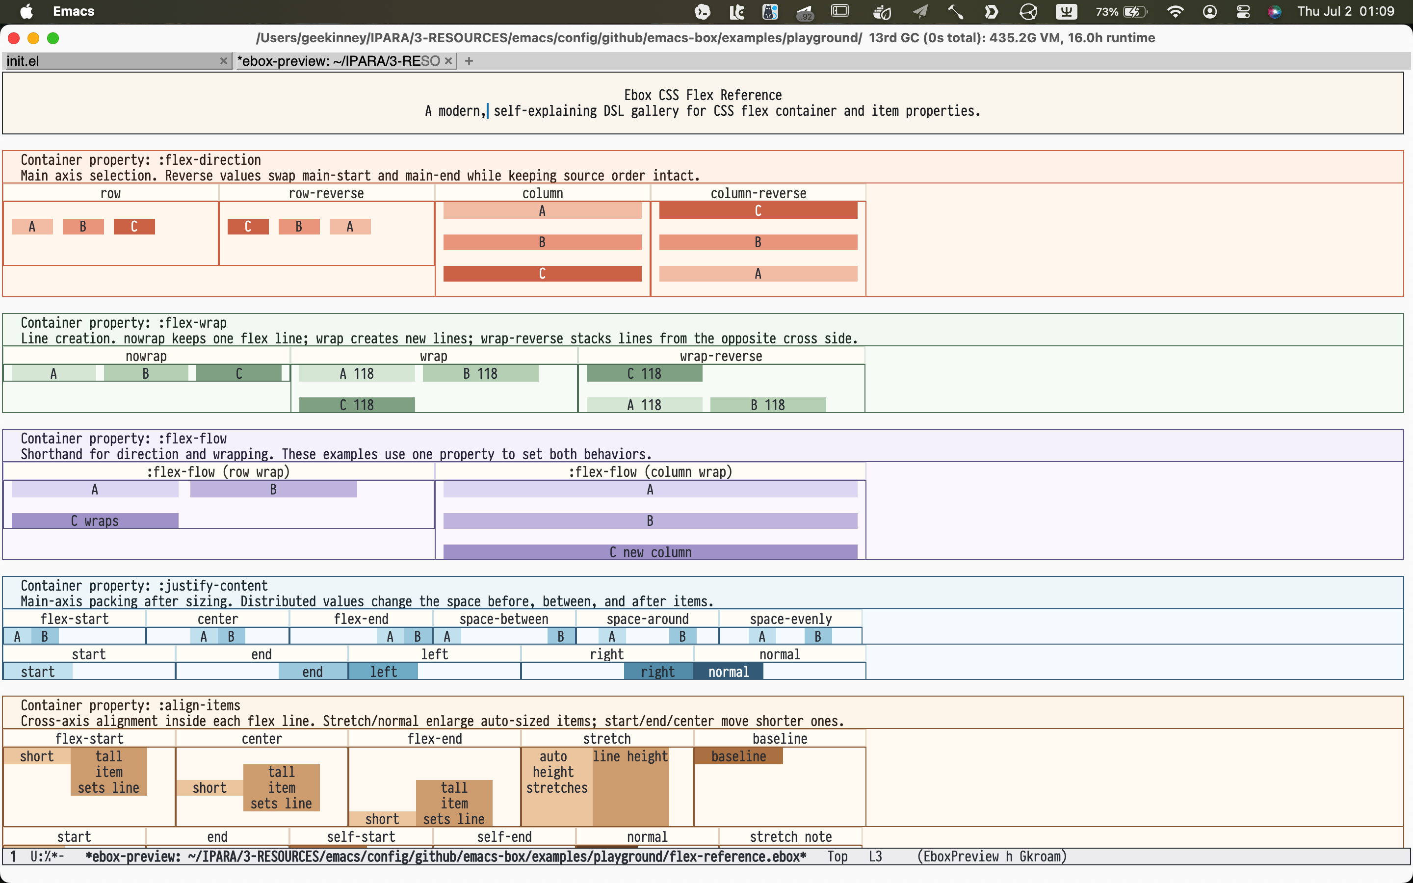Switch to the init.el tab
The image size is (1413, 883).
click(x=111, y=61)
